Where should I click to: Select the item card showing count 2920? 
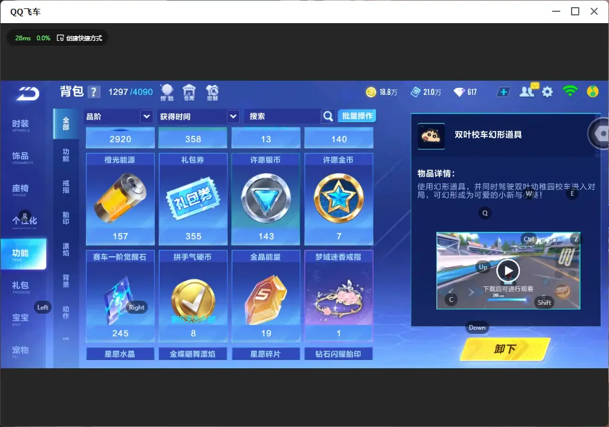[120, 138]
